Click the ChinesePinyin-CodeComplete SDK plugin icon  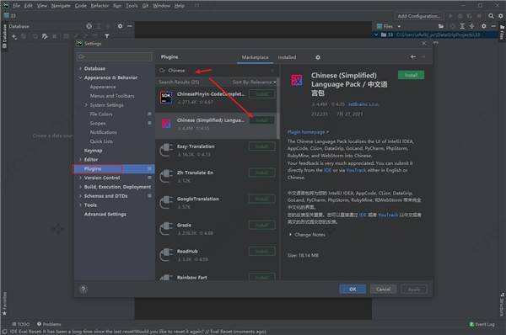pyautogui.click(x=166, y=98)
